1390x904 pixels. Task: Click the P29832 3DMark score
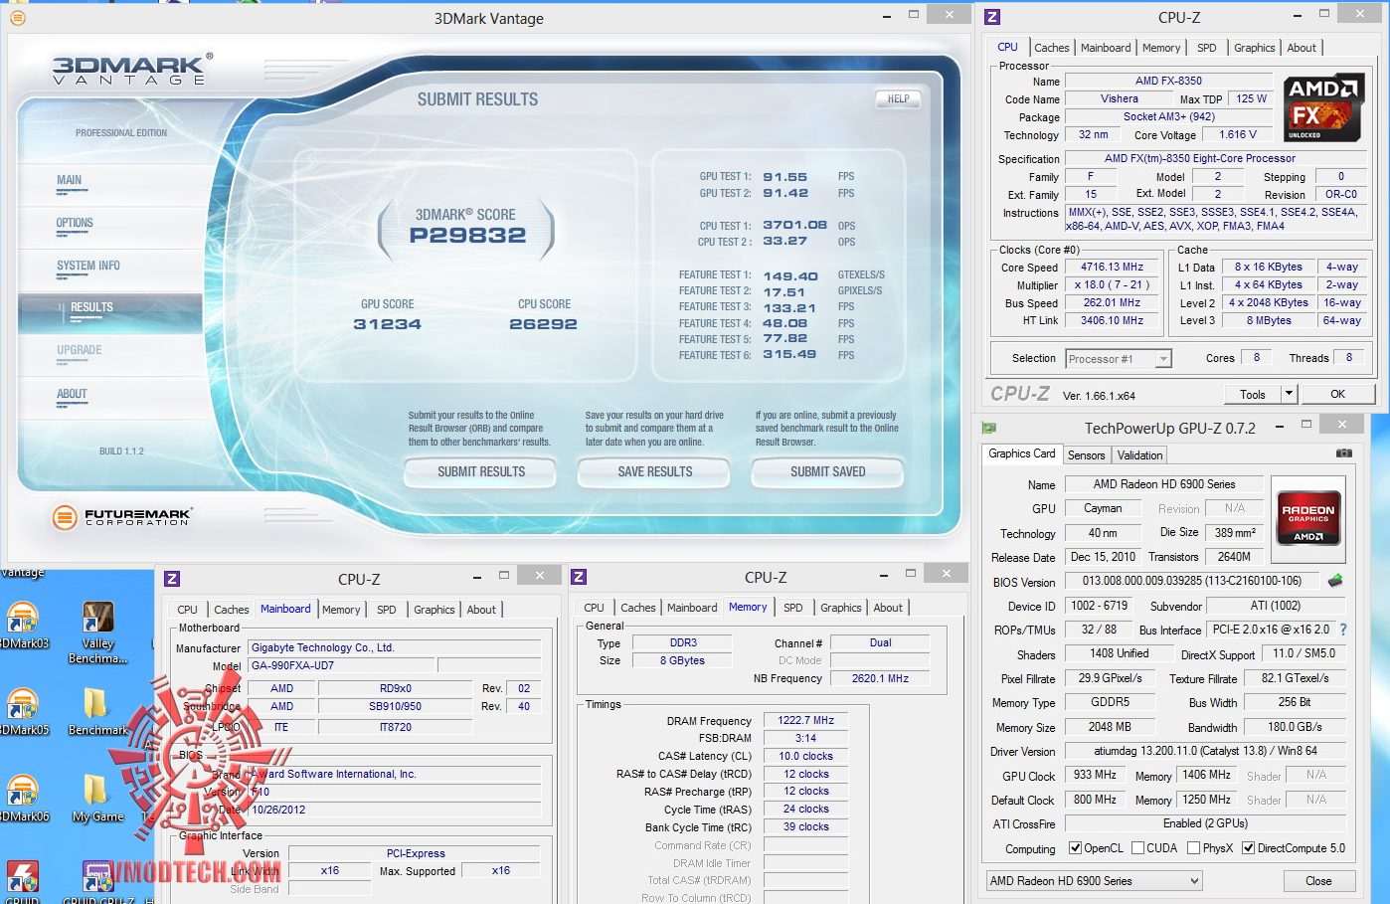pos(467,236)
